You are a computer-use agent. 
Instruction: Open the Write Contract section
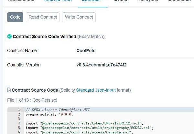point(79,17)
